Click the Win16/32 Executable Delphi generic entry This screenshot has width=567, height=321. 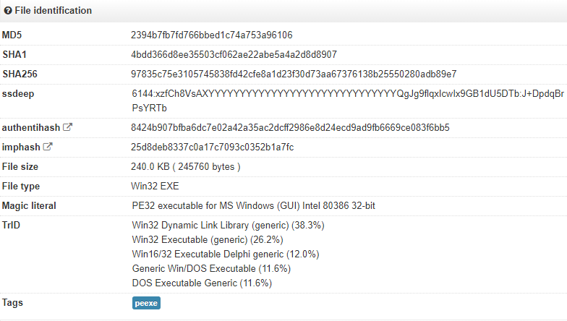pyautogui.click(x=226, y=254)
